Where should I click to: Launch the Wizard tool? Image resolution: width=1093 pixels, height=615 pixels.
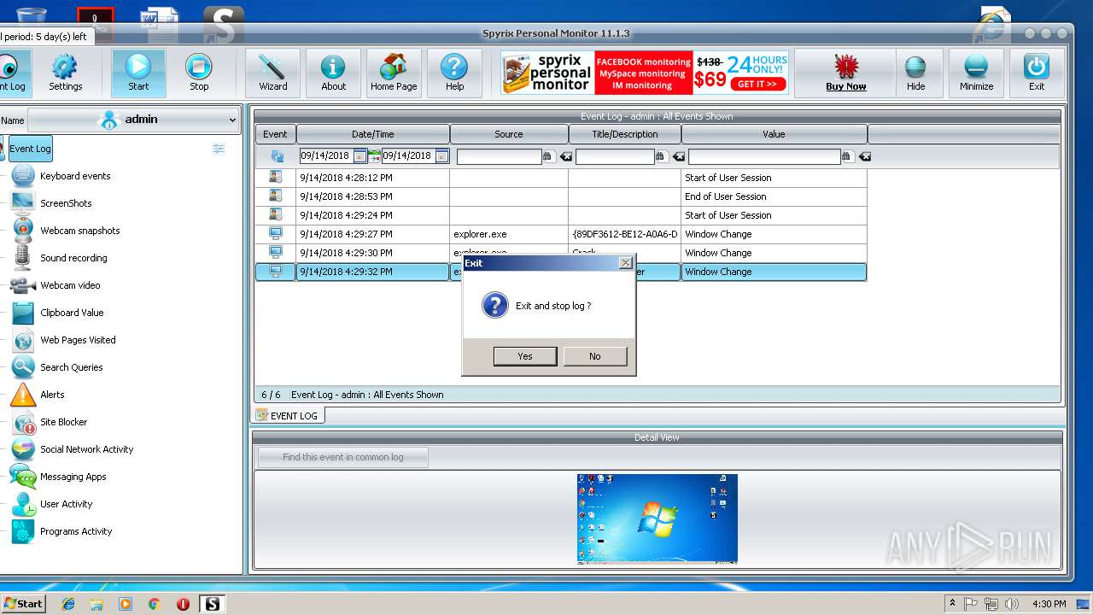coord(272,73)
